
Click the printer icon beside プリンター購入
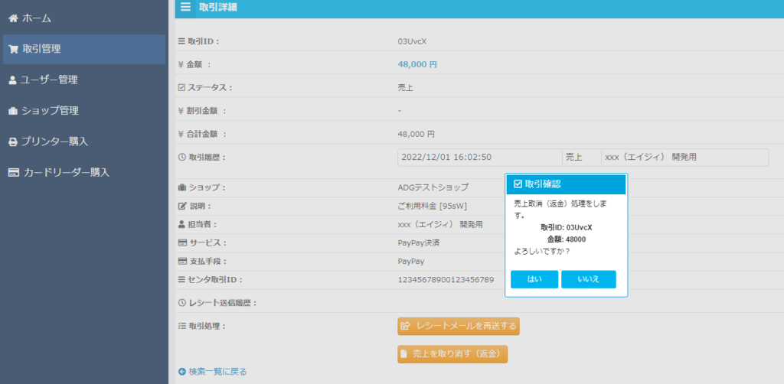pos(13,142)
